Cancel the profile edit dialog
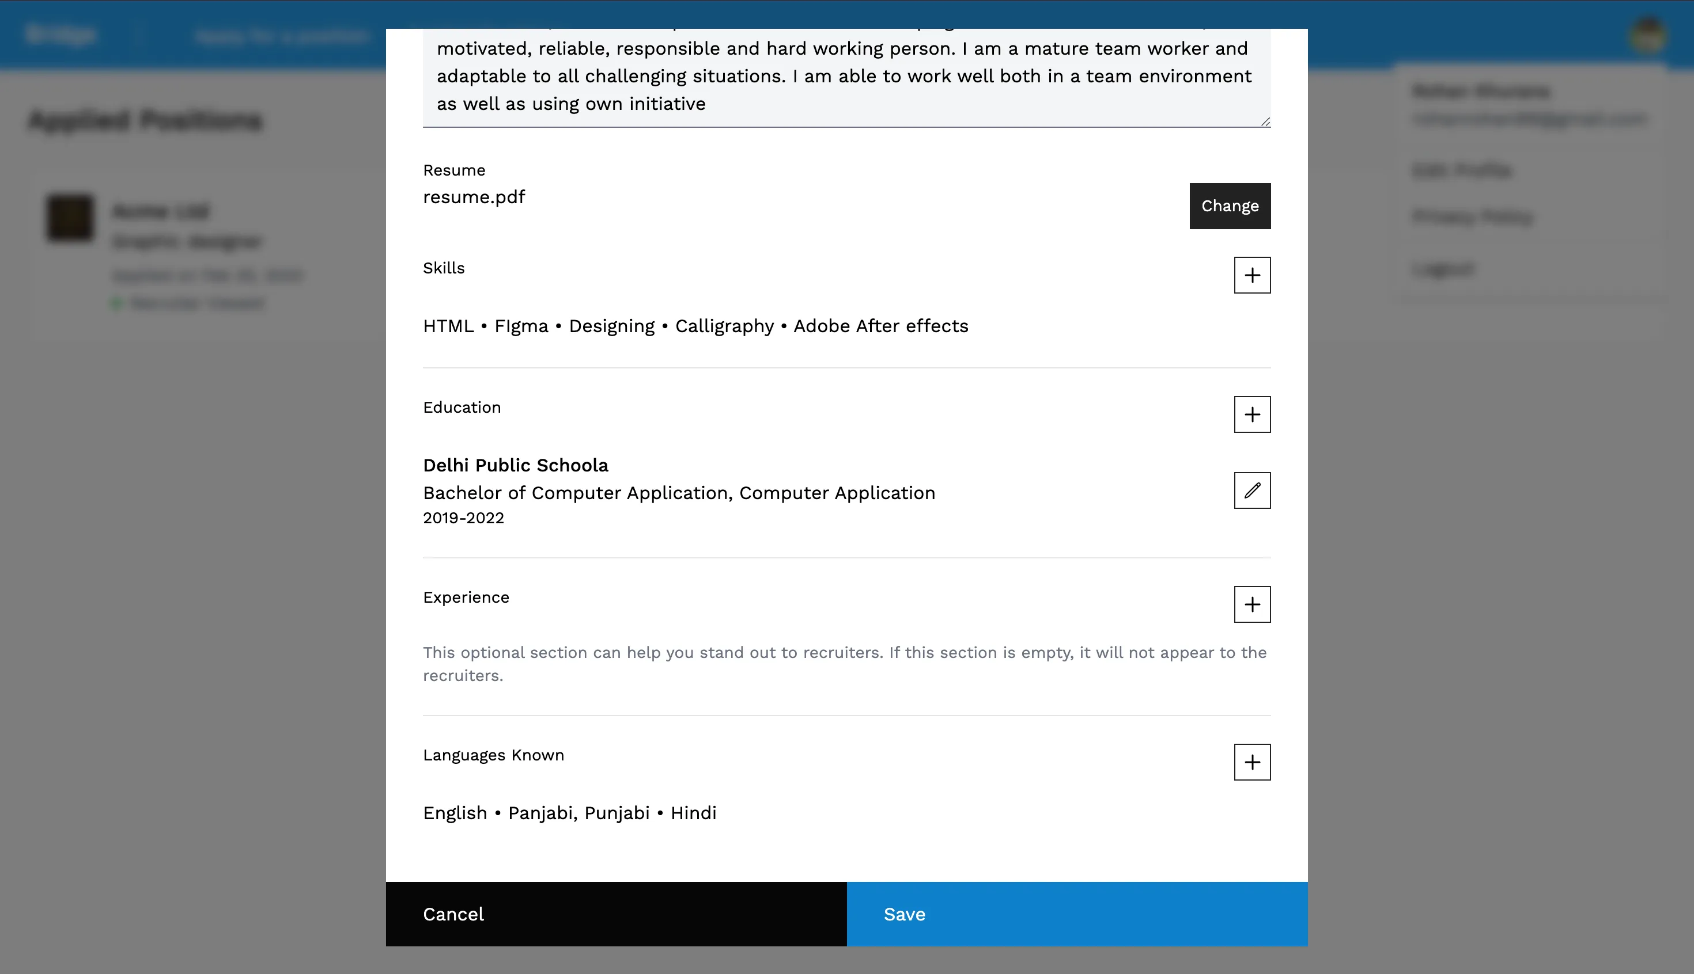 point(616,914)
